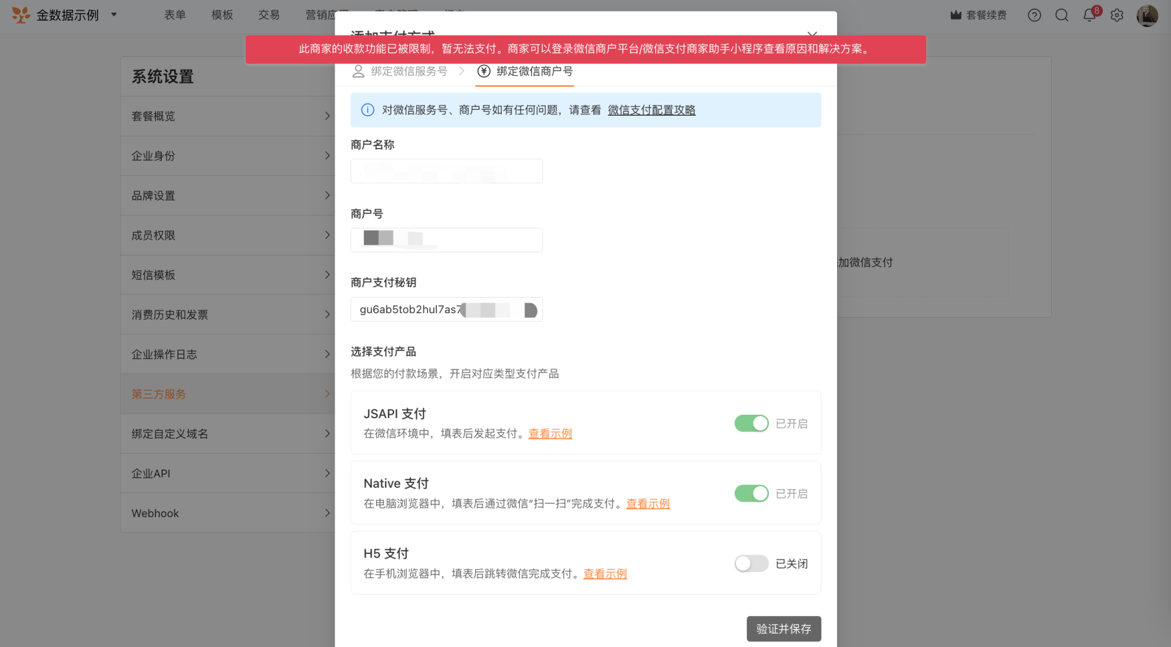Expand the chevron beside 套餐概览
Image resolution: width=1171 pixels, height=647 pixels.
point(327,116)
